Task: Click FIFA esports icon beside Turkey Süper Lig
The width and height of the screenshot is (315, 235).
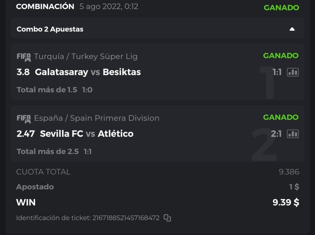Action: click(24, 57)
